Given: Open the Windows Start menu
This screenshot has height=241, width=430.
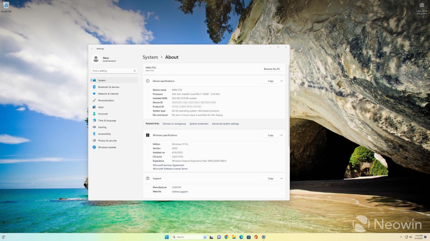Looking at the screenshot, I should tap(167, 237).
